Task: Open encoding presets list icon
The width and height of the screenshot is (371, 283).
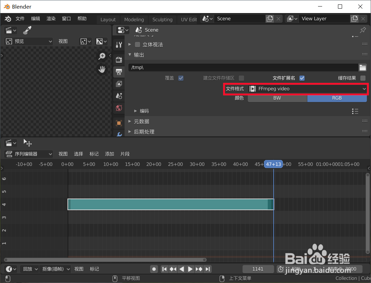Action: point(355,111)
